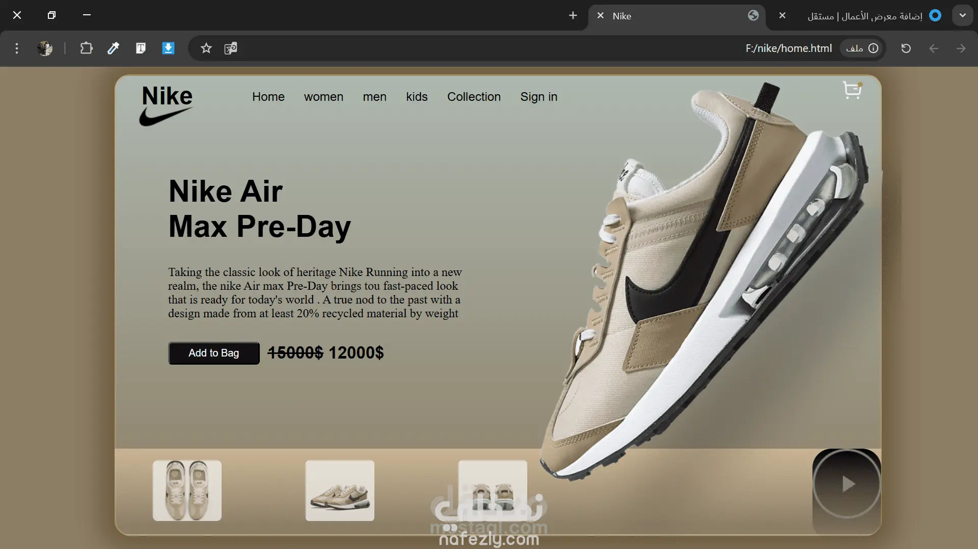The height and width of the screenshot is (549, 978).
Task: Click the product description paragraph
Action: tap(315, 293)
